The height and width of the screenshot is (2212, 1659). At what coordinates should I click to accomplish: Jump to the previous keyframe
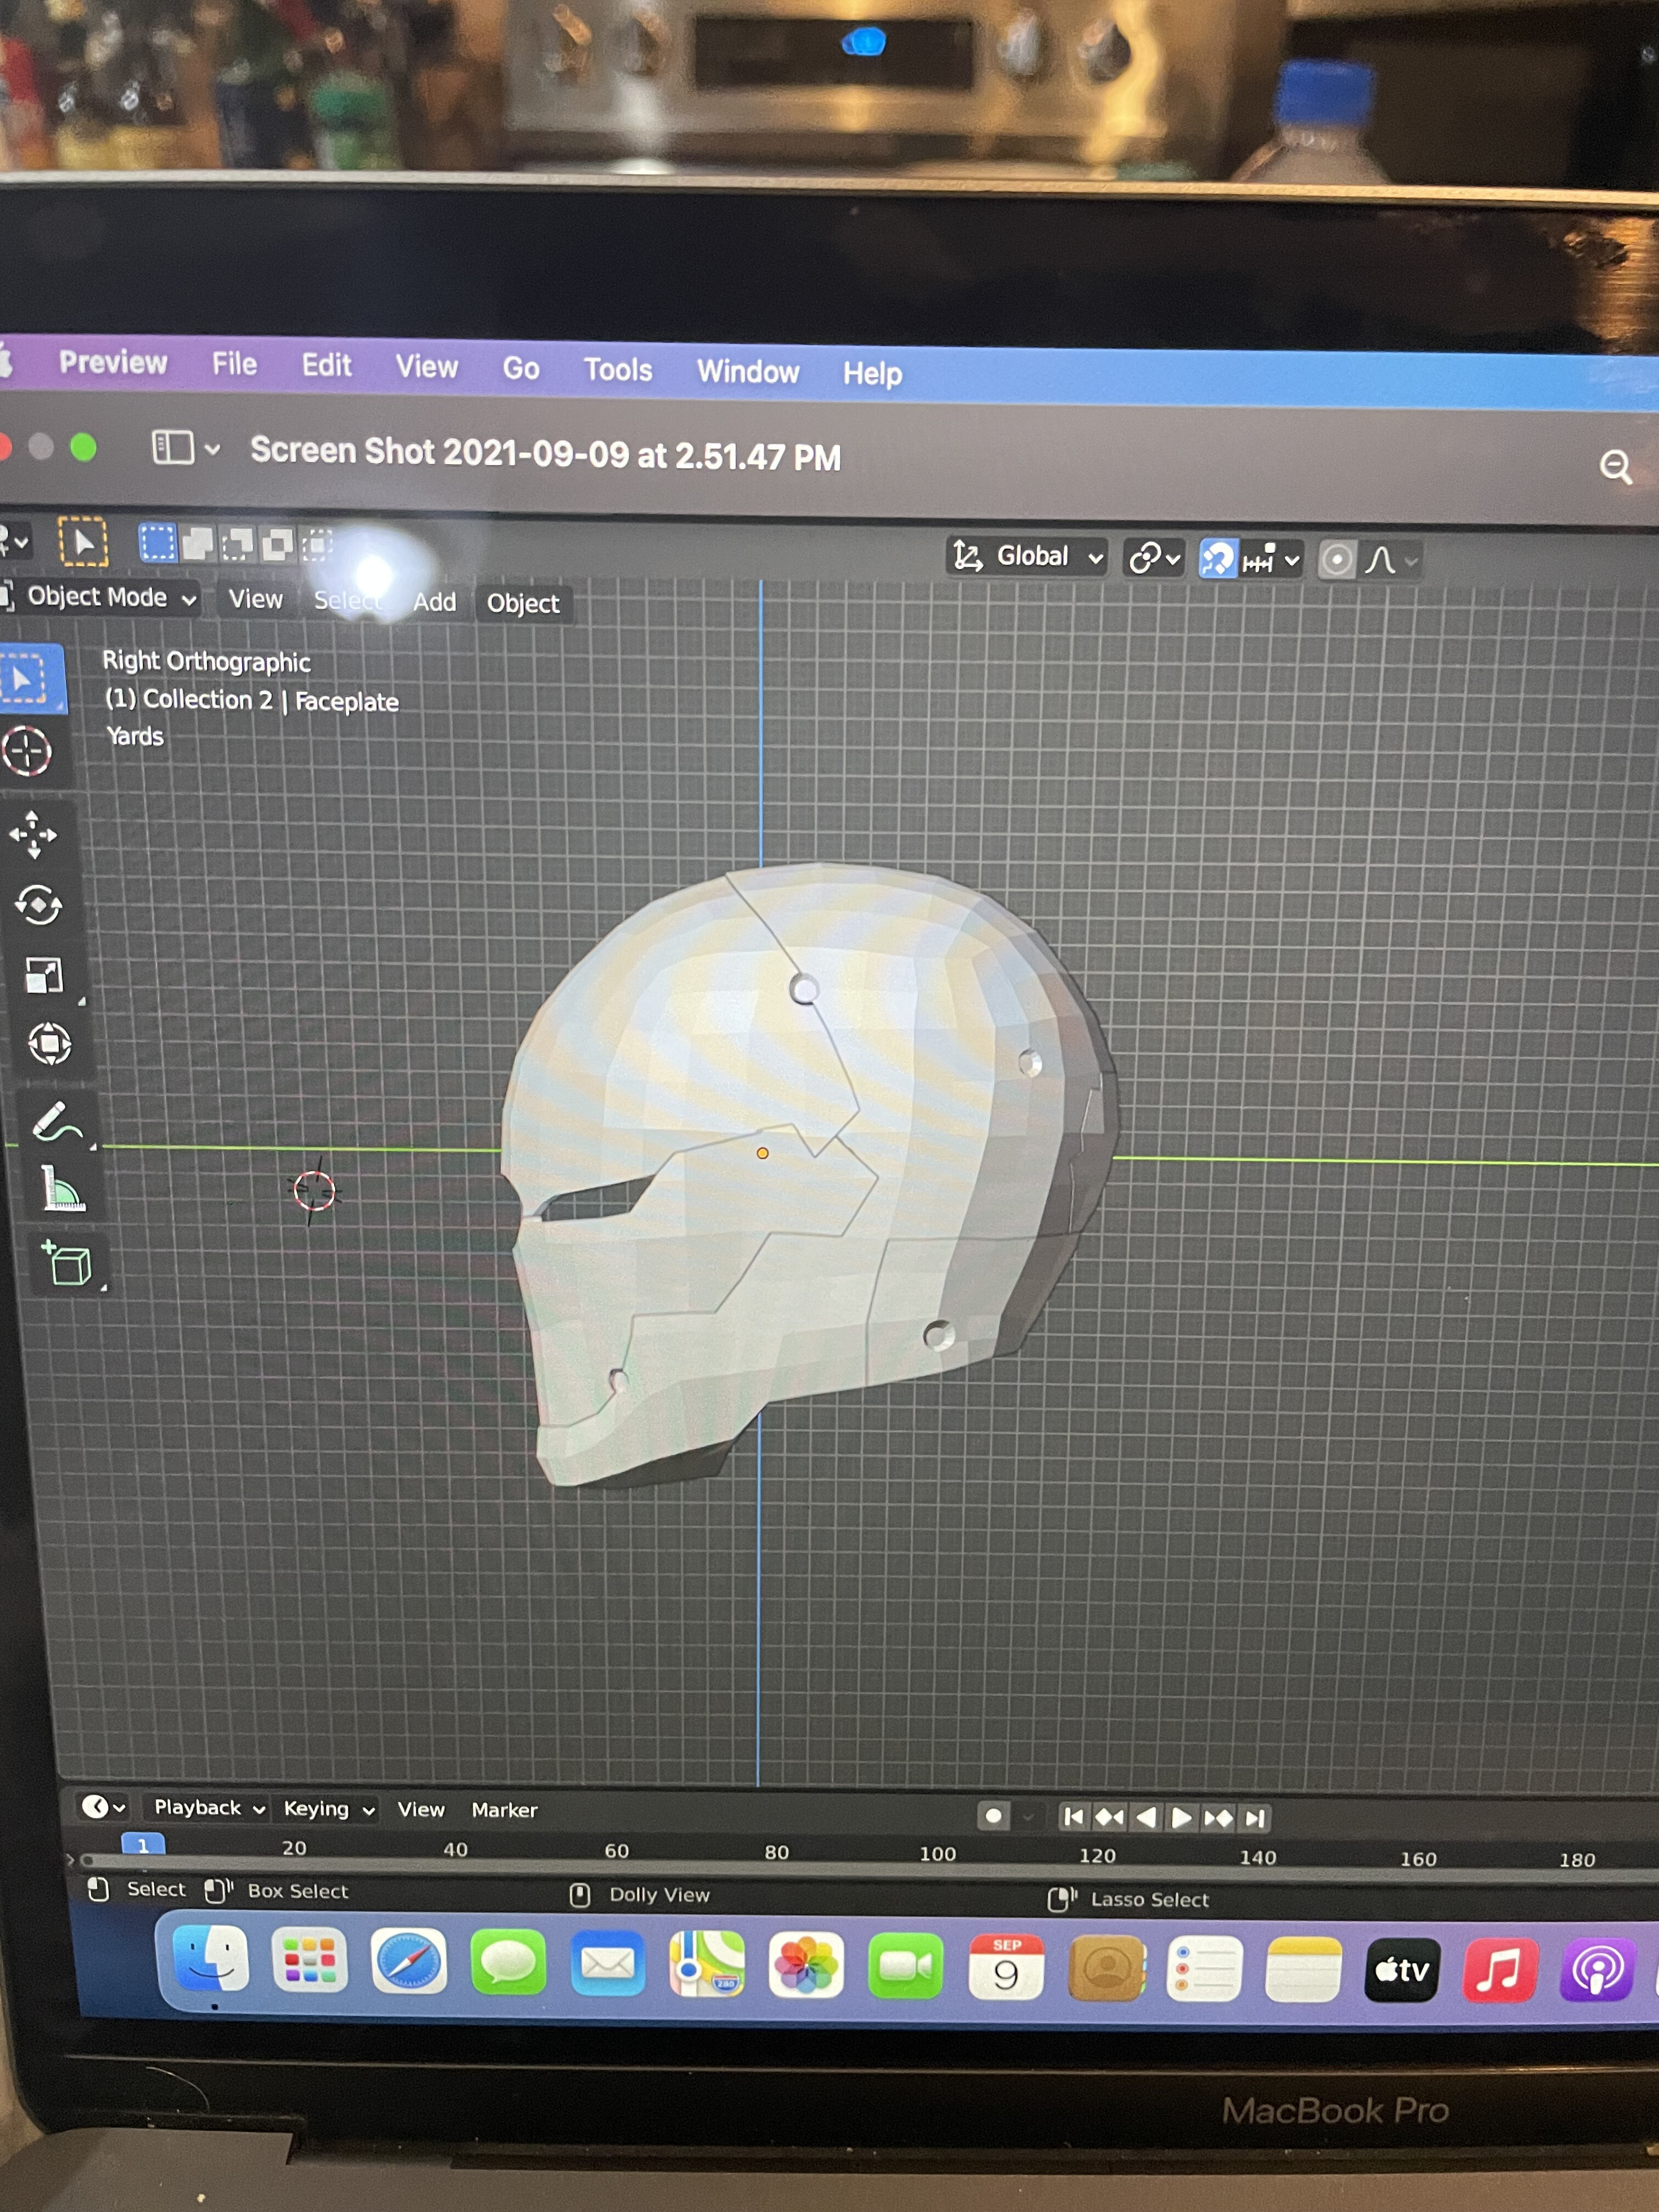point(1109,1817)
